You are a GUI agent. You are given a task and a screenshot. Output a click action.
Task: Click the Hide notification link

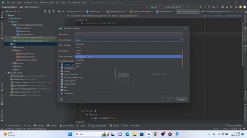click(233, 16)
